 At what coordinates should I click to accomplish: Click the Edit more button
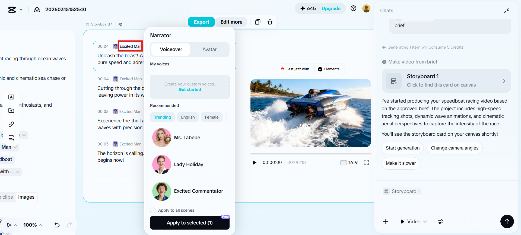pos(231,22)
